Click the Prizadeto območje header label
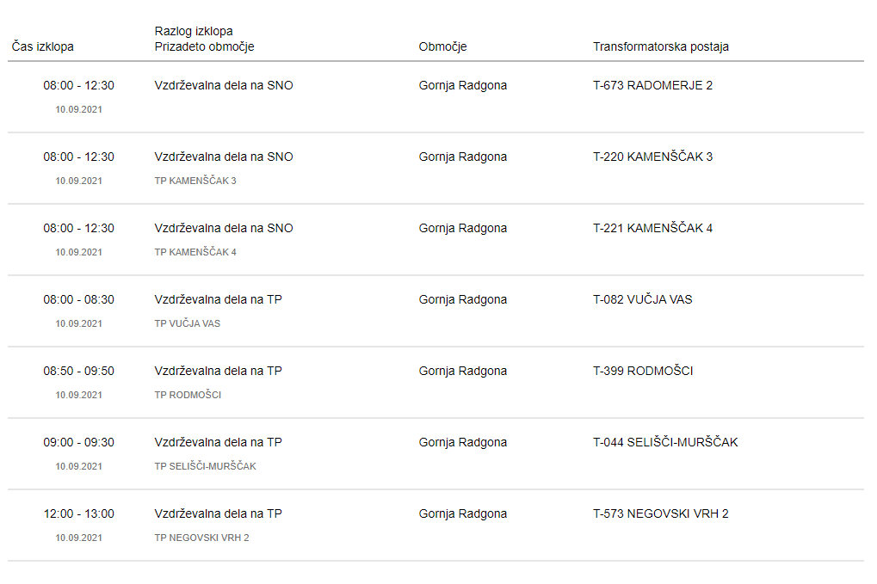This screenshot has height=584, width=877. [x=204, y=46]
